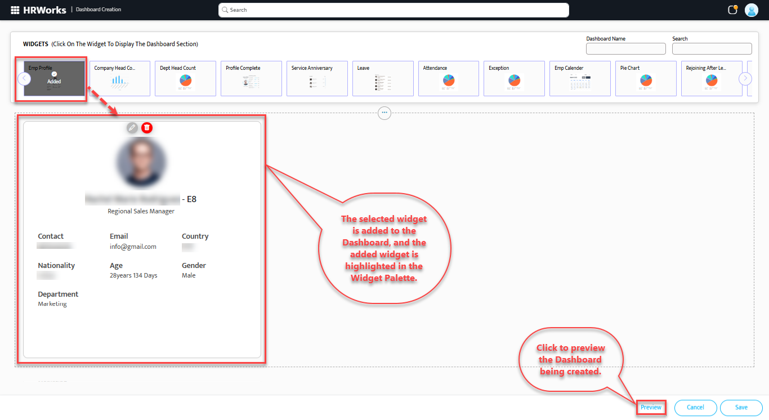Click the red trash delete icon on the widget
The image size is (769, 420).
point(147,128)
